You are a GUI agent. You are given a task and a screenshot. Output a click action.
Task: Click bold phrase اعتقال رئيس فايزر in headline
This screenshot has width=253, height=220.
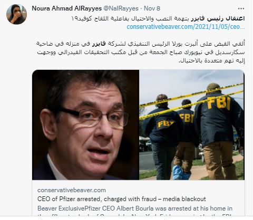coord(218,18)
